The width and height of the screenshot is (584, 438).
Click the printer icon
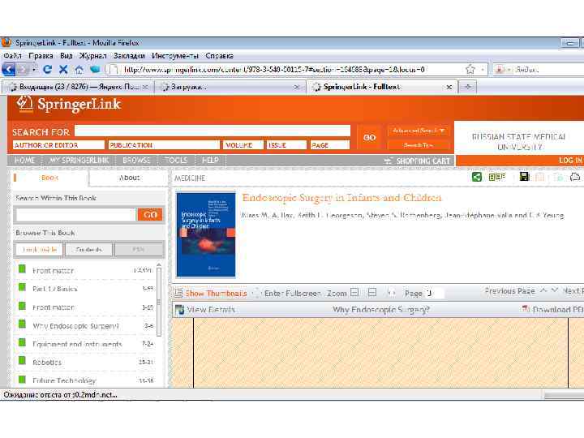pyautogui.click(x=575, y=177)
